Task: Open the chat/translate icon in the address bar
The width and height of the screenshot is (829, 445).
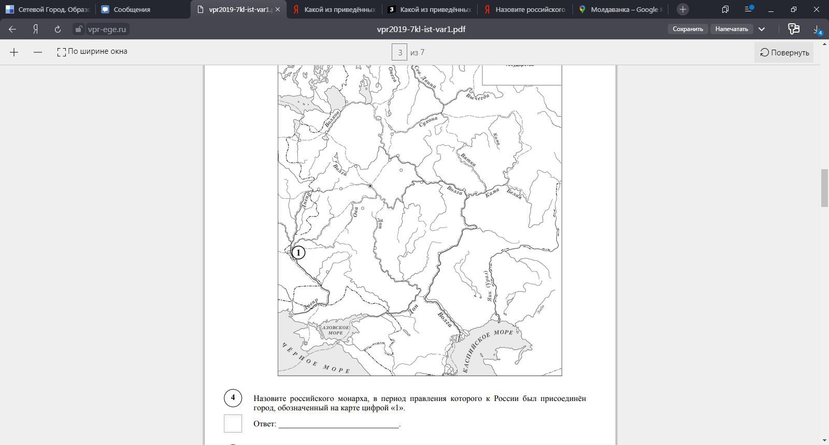Action: pyautogui.click(x=793, y=29)
